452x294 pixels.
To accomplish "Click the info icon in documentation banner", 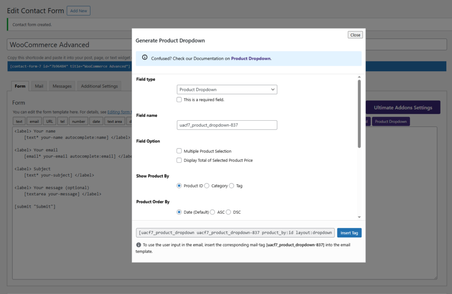I will point(145,57).
